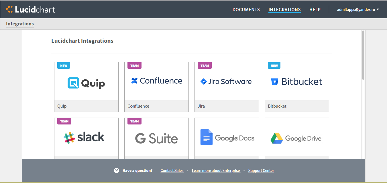Expand the admitapps@yandex.ru account dropdown
The image size is (387, 183).
[x=358, y=9]
